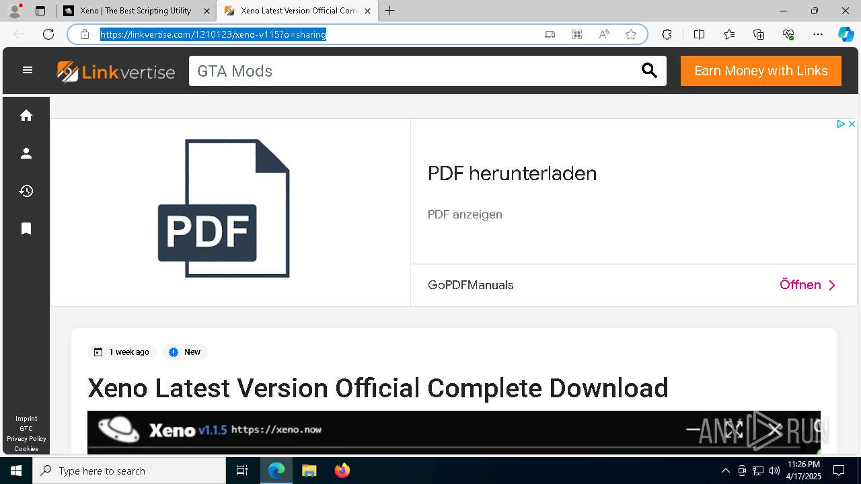The image size is (861, 484).
Task: Open the GTC link
Action: click(x=26, y=429)
